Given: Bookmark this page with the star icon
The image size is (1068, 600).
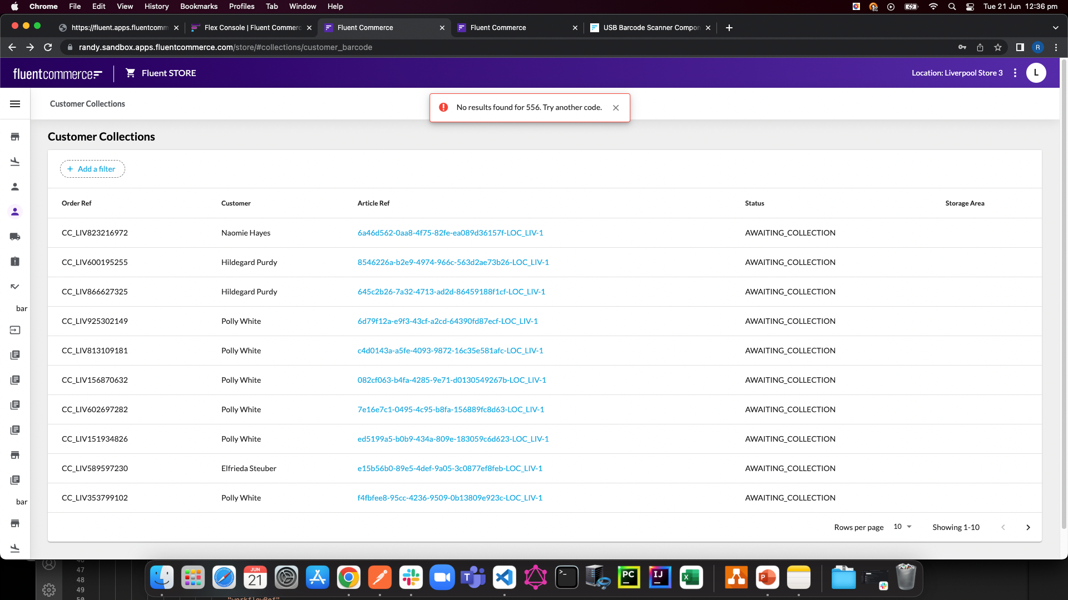Looking at the screenshot, I should pos(998,47).
